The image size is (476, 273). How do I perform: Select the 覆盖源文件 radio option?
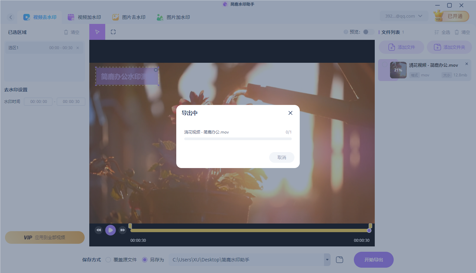click(x=108, y=259)
